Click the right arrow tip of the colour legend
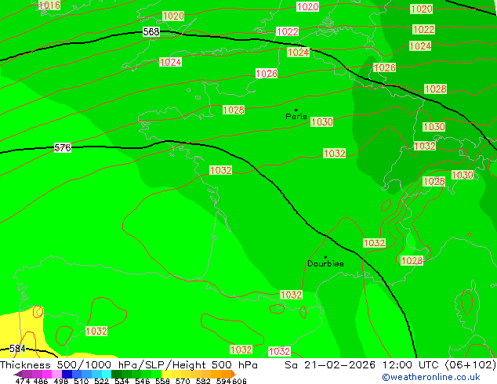Image resolution: width=497 pixels, height=384 pixels. (234, 374)
